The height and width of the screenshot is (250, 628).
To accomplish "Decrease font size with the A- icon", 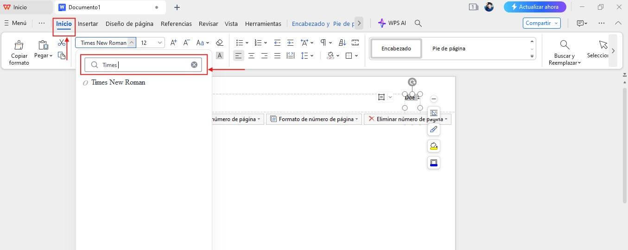I will 186,43.
